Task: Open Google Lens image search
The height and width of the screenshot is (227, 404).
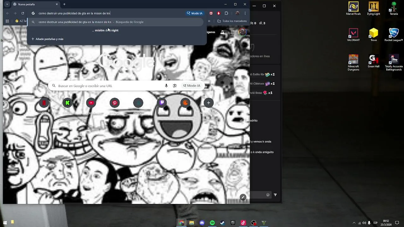Action: pyautogui.click(x=175, y=86)
